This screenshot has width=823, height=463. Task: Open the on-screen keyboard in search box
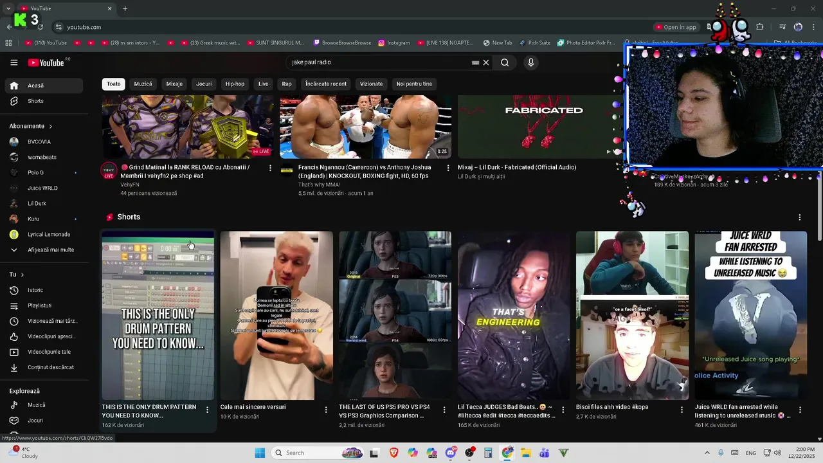[x=475, y=62]
